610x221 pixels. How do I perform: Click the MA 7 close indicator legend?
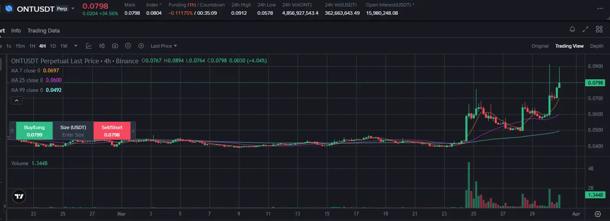(x=35, y=70)
